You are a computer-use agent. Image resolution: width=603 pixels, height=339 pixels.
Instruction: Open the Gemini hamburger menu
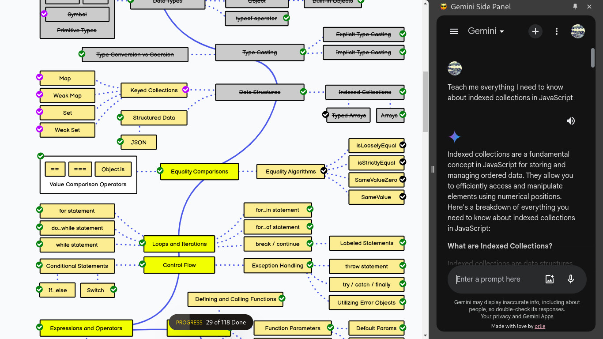pyautogui.click(x=453, y=31)
